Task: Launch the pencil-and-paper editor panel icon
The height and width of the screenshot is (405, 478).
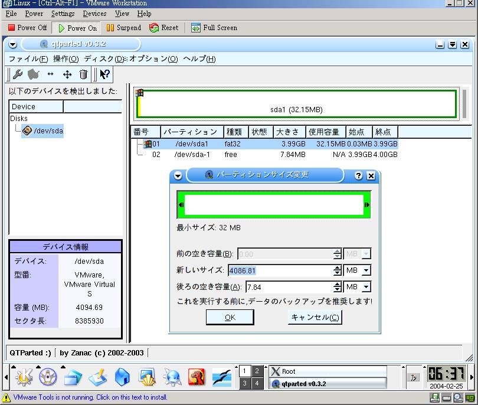Action: (97, 377)
